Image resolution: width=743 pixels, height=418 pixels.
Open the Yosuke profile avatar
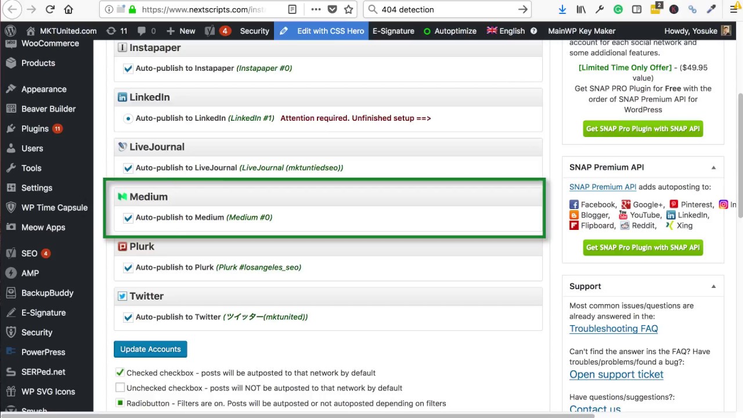726,31
